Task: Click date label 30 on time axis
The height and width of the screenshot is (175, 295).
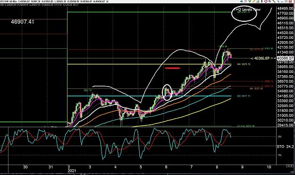Action: (x=25, y=167)
